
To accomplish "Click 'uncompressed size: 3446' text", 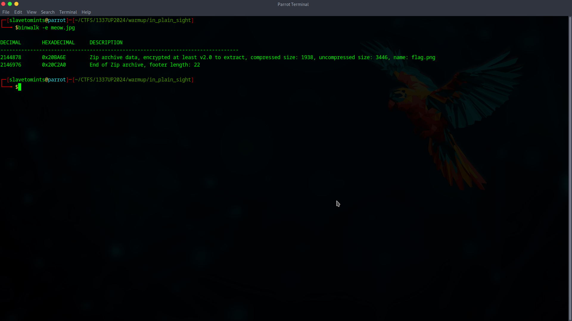I will pyautogui.click(x=353, y=57).
